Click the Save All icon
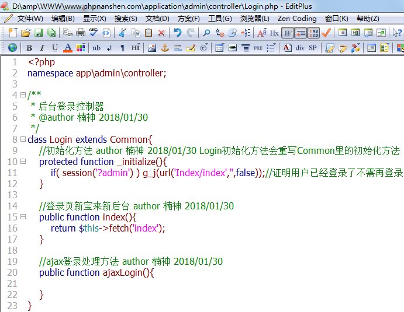This screenshot has width=404, height=312. tap(51, 33)
